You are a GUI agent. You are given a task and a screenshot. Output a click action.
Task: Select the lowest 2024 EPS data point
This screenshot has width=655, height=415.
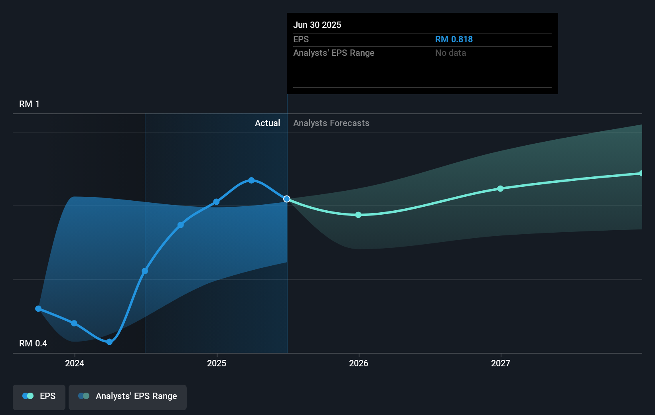(x=109, y=342)
